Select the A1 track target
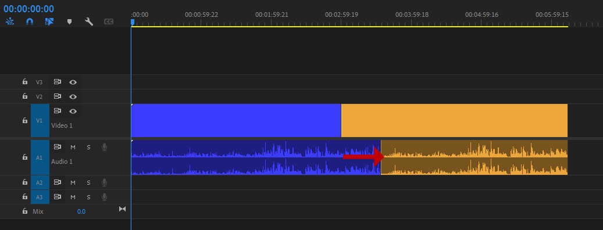This screenshot has width=603, height=230. click(40, 157)
